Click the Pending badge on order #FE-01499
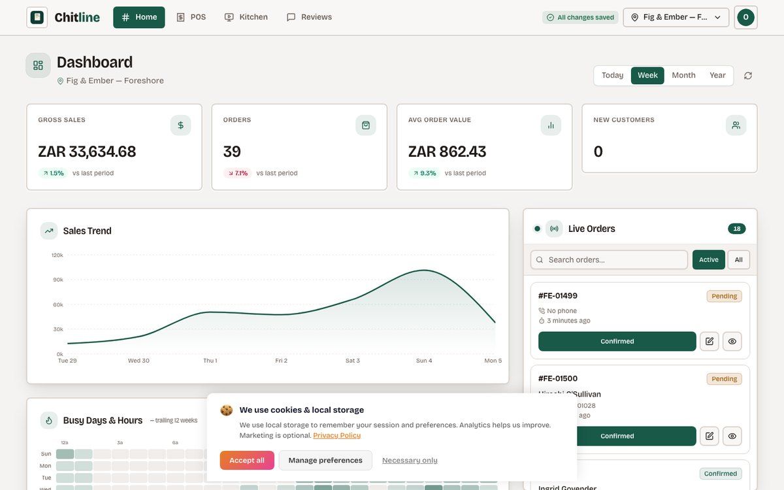The image size is (784, 490). click(x=725, y=297)
